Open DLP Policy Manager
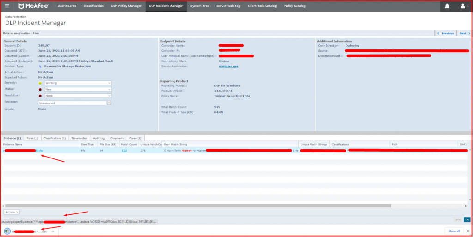Image resolution: width=473 pixels, height=237 pixels. coord(126,6)
